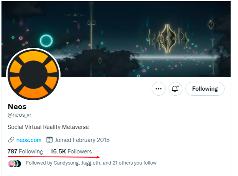Screen dimensions: 238x176
Task: Click the "Social Virtual Reality Metaverse" bio
Action: 48,127
